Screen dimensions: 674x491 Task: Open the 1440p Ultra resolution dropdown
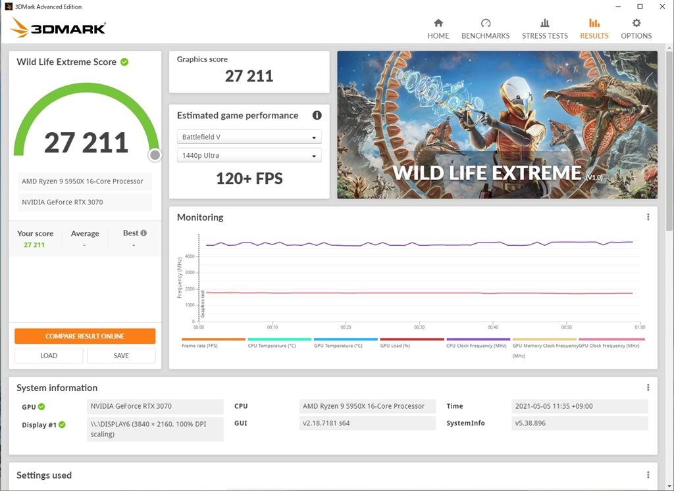(249, 155)
